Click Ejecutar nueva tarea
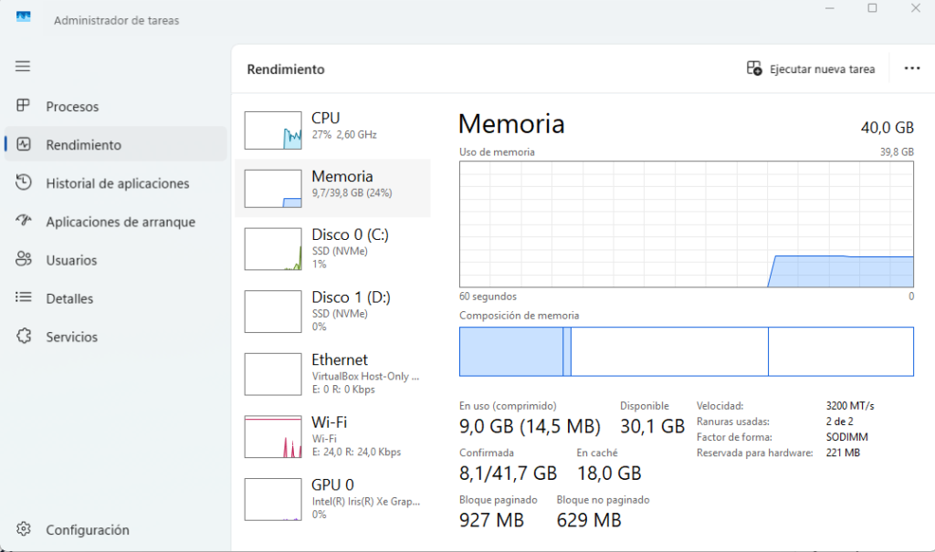The image size is (935, 552). [811, 68]
